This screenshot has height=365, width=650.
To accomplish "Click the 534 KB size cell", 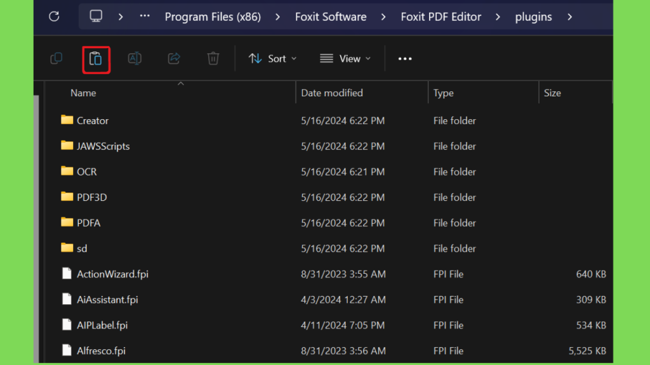I will coord(591,326).
